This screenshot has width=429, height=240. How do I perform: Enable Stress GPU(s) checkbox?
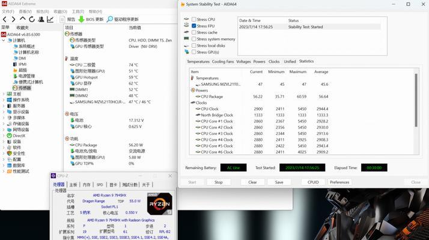[x=194, y=52]
